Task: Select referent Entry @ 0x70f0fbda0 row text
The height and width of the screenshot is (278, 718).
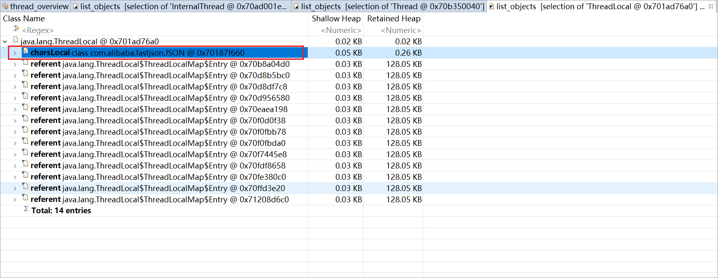Action: click(158, 143)
